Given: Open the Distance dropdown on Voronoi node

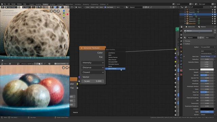Looking at the screenshot, I should click(x=93, y=67).
